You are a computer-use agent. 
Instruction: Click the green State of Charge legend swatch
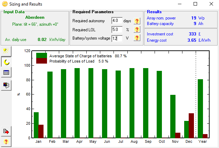click(41, 56)
